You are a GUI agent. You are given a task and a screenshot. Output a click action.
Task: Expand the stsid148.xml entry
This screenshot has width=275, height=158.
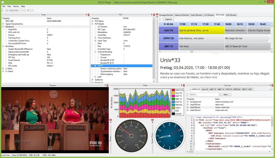click(x=188, y=107)
